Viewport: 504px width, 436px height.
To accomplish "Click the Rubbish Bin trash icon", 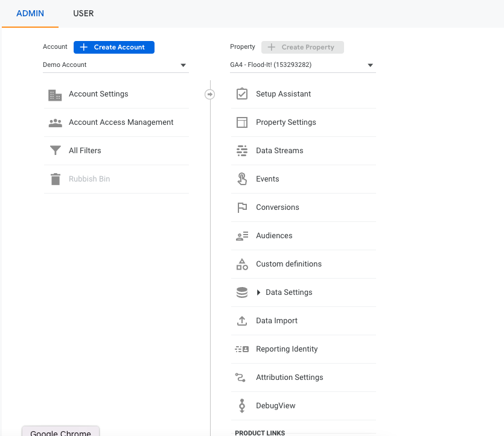I will tap(56, 179).
